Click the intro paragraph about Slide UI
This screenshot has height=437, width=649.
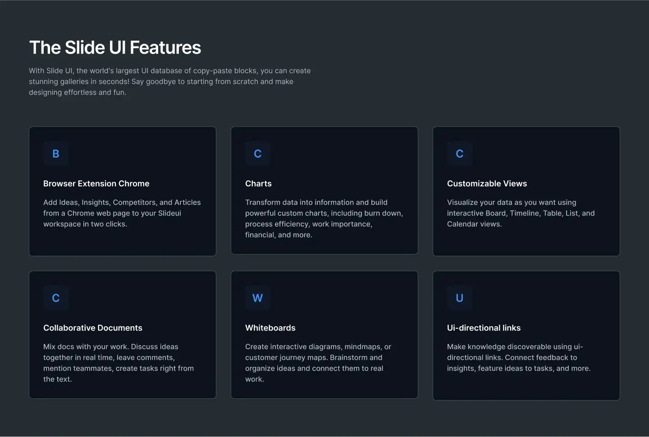click(x=170, y=82)
